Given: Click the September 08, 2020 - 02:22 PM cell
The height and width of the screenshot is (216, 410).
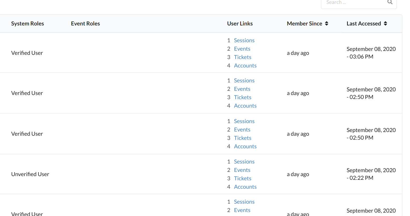Looking at the screenshot, I should [371, 174].
